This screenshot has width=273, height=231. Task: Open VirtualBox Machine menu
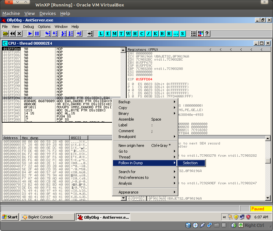coord(11,13)
